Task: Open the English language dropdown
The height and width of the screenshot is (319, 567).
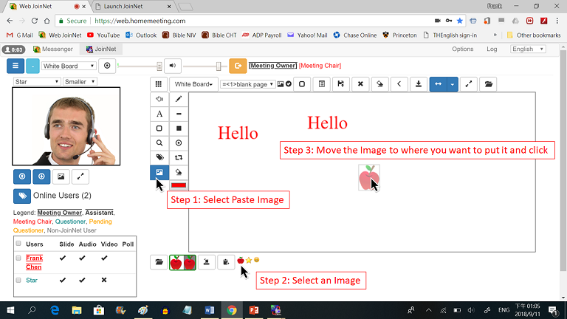Action: (526, 49)
